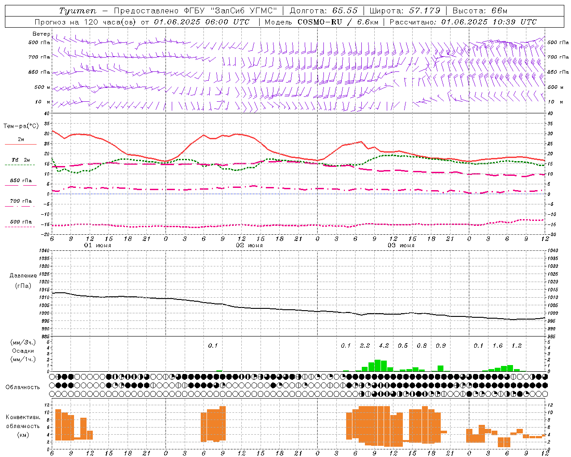
Task: Click "850 гПа" label right of wind panel
Action: pos(558,72)
